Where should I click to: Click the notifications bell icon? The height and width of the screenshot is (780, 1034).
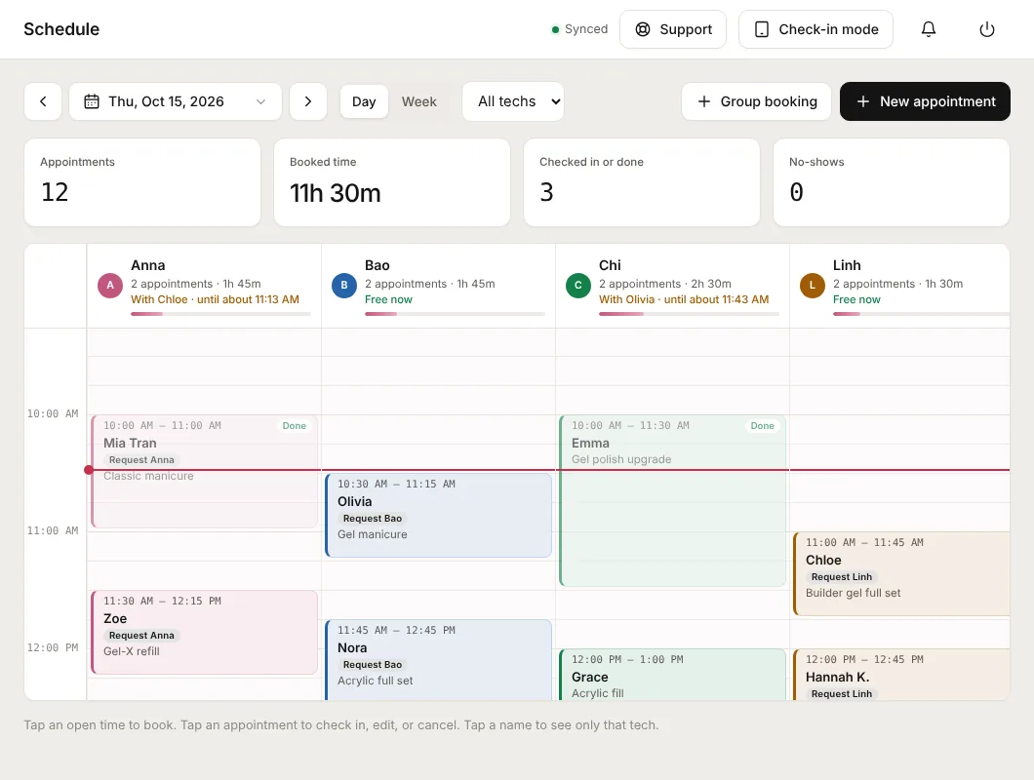point(929,29)
